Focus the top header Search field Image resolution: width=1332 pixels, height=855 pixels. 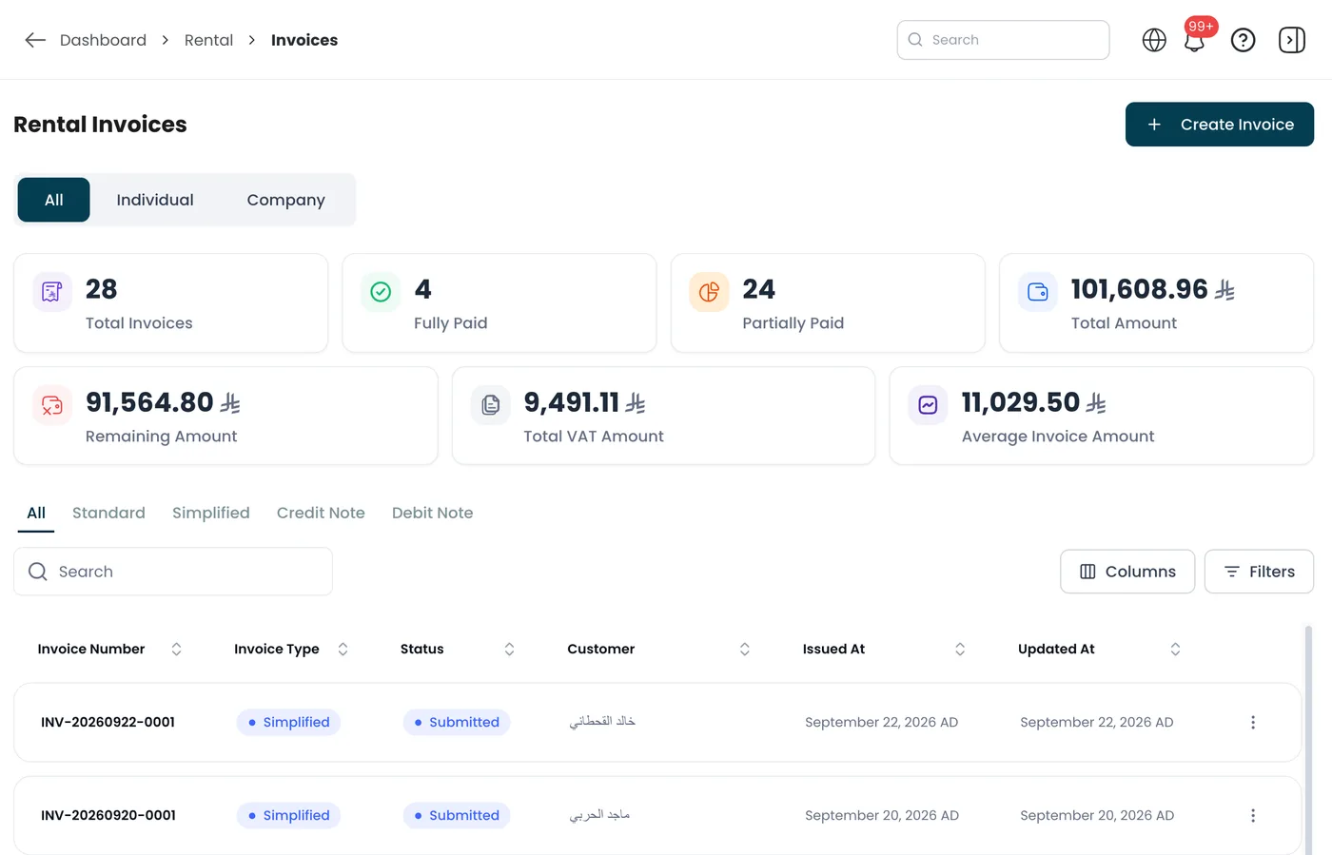pyautogui.click(x=1003, y=40)
